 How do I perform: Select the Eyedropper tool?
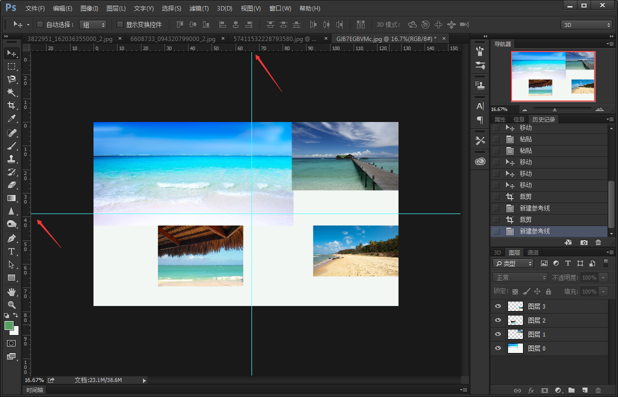(11, 118)
